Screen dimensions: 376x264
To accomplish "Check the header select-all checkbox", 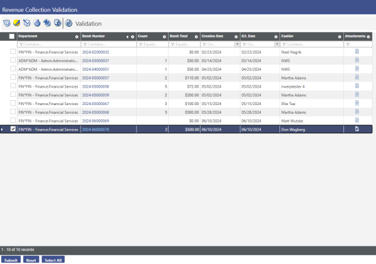I will 12,36.
